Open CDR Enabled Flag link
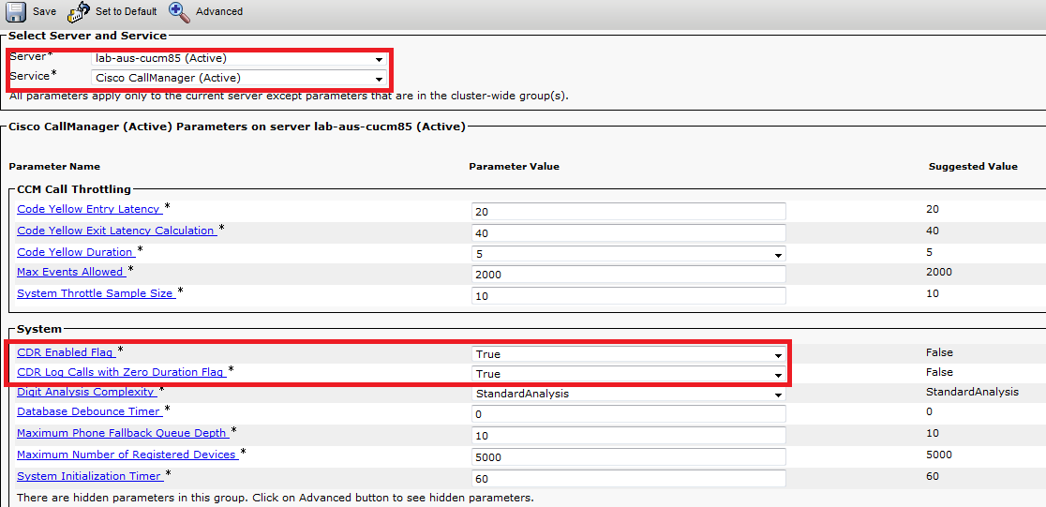 [x=66, y=352]
